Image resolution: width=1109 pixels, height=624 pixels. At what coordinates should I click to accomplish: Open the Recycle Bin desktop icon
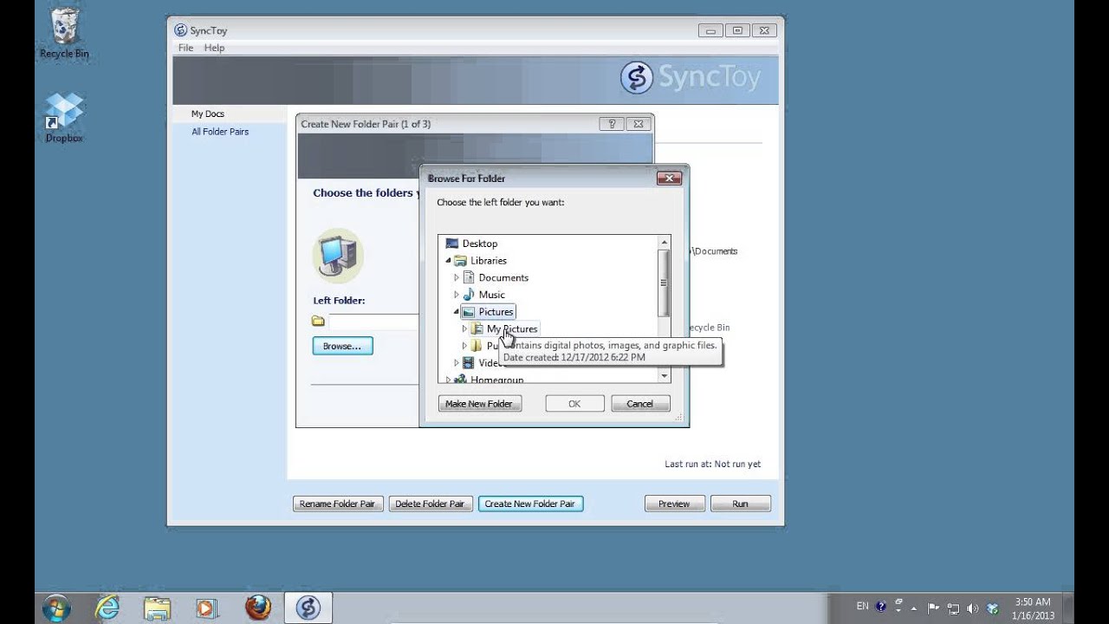click(x=64, y=34)
